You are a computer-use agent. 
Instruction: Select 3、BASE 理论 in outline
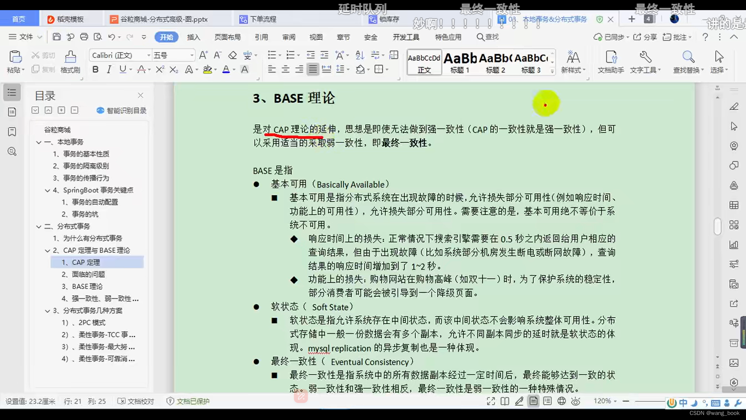(82, 287)
